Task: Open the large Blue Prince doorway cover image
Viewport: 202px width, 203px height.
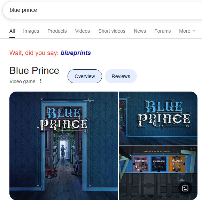Action: pyautogui.click(x=64, y=146)
